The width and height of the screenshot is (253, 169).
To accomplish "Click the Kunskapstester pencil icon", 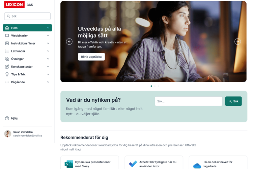I will pyautogui.click(x=7, y=67).
